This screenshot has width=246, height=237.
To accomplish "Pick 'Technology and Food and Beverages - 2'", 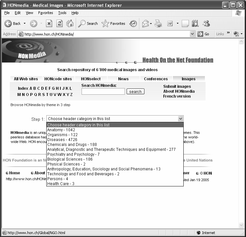I will (115, 174).
